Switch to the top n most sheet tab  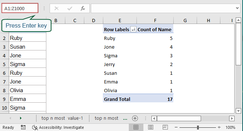point(107,118)
